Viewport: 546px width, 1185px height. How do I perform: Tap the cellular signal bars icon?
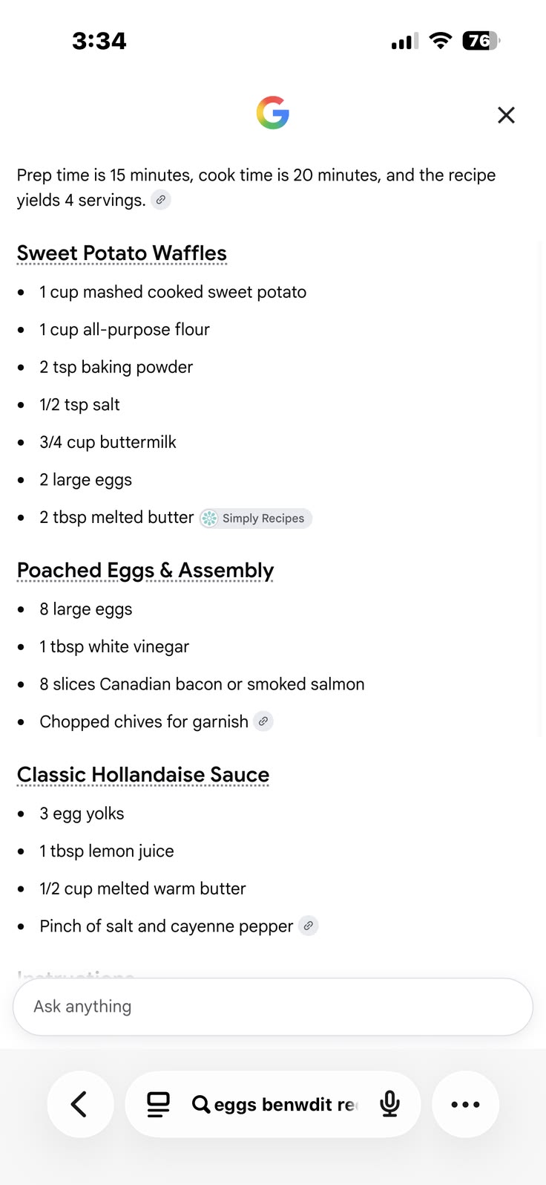tap(405, 42)
